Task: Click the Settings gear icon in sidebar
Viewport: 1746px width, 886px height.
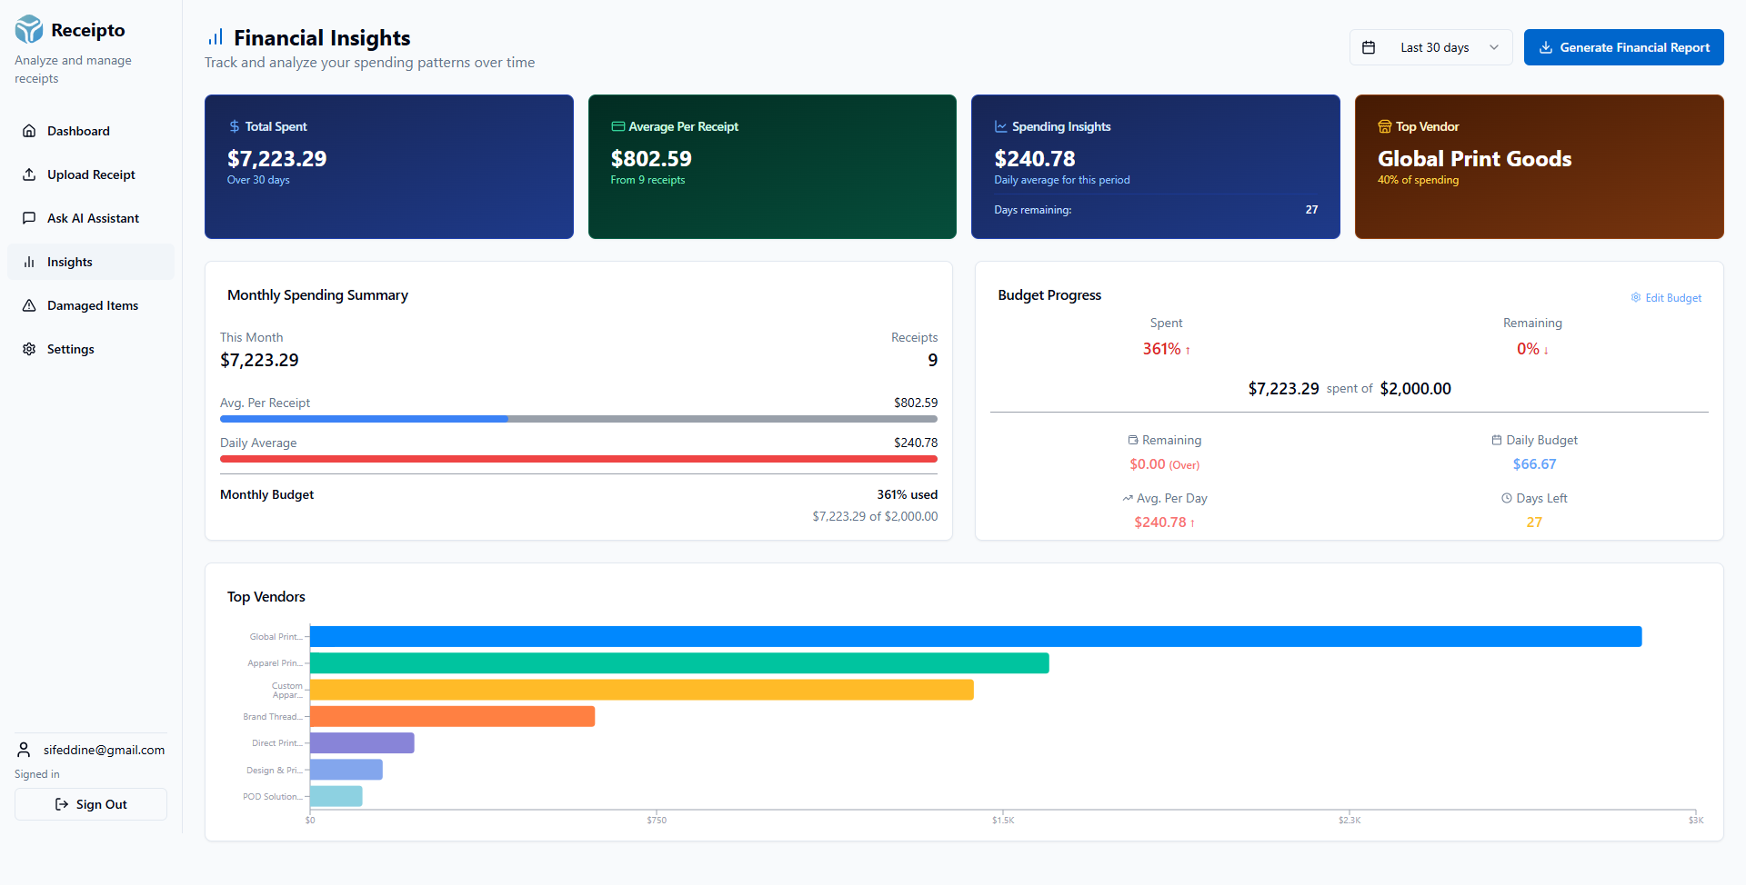Action: 29,349
